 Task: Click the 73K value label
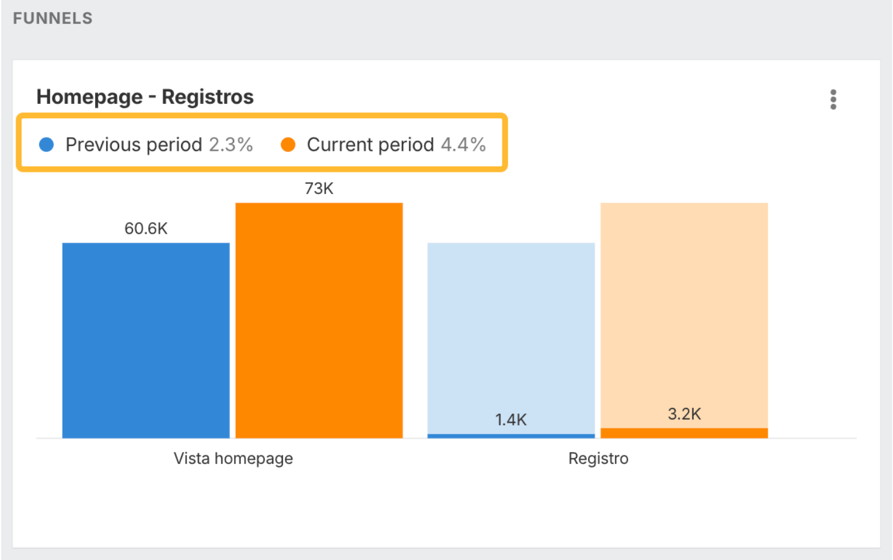tap(319, 189)
